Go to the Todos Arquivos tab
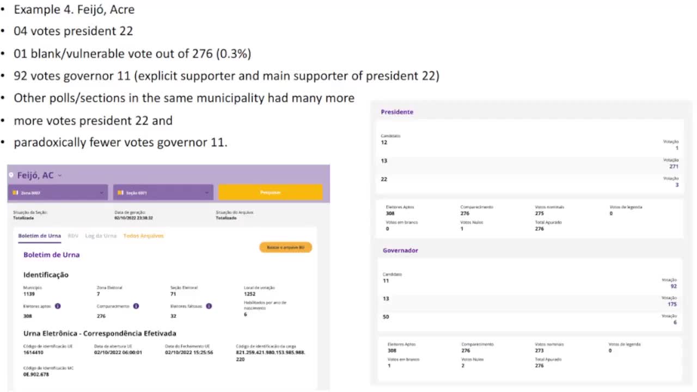The height and width of the screenshot is (392, 697). click(143, 236)
